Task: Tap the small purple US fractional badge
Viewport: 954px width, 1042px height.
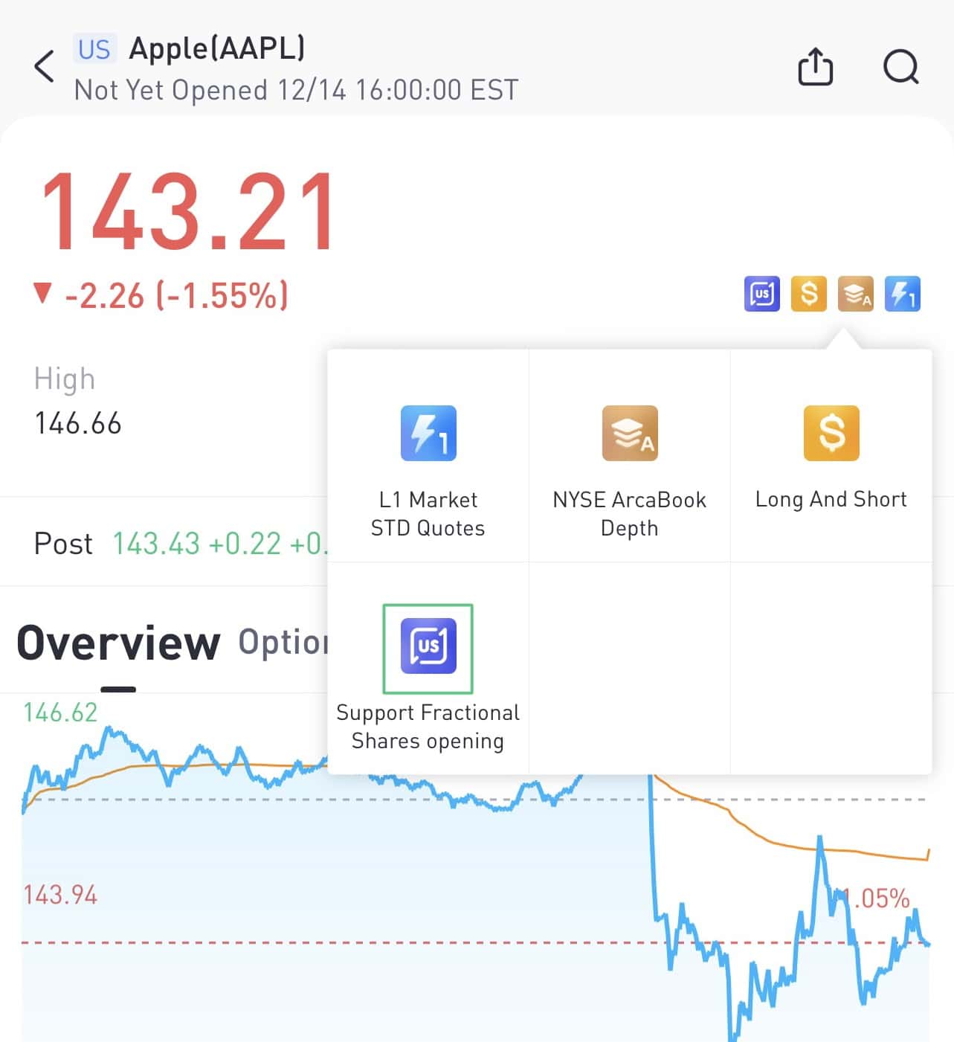Action: (x=762, y=294)
